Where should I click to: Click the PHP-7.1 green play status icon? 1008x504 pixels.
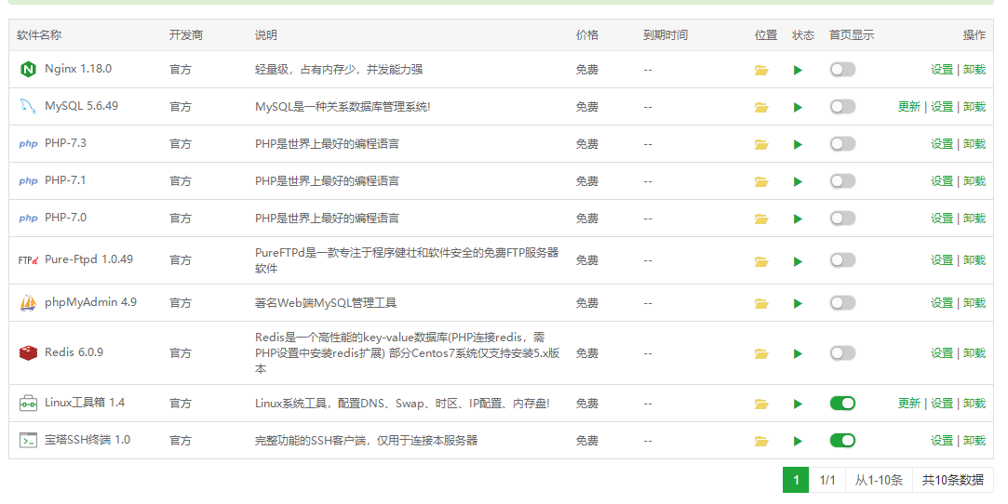pos(798,181)
